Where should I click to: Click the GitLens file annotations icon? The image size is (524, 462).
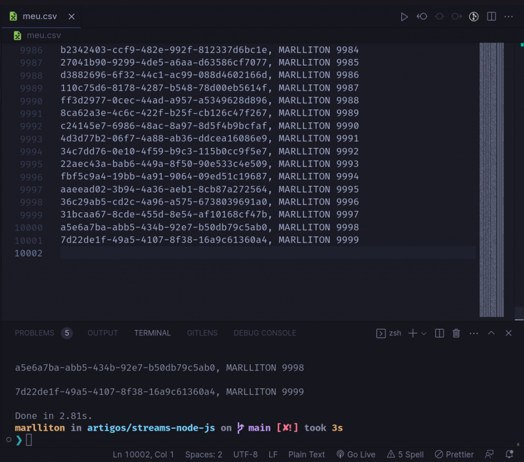pos(474,17)
